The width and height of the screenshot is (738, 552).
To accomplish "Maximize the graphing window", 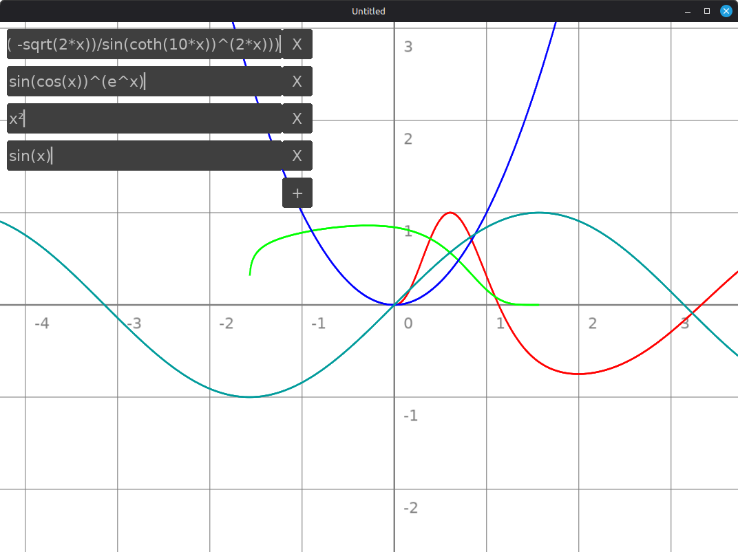I will click(706, 11).
